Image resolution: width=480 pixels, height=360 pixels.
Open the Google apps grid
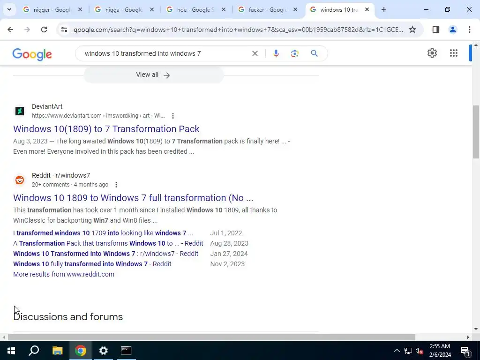454,53
